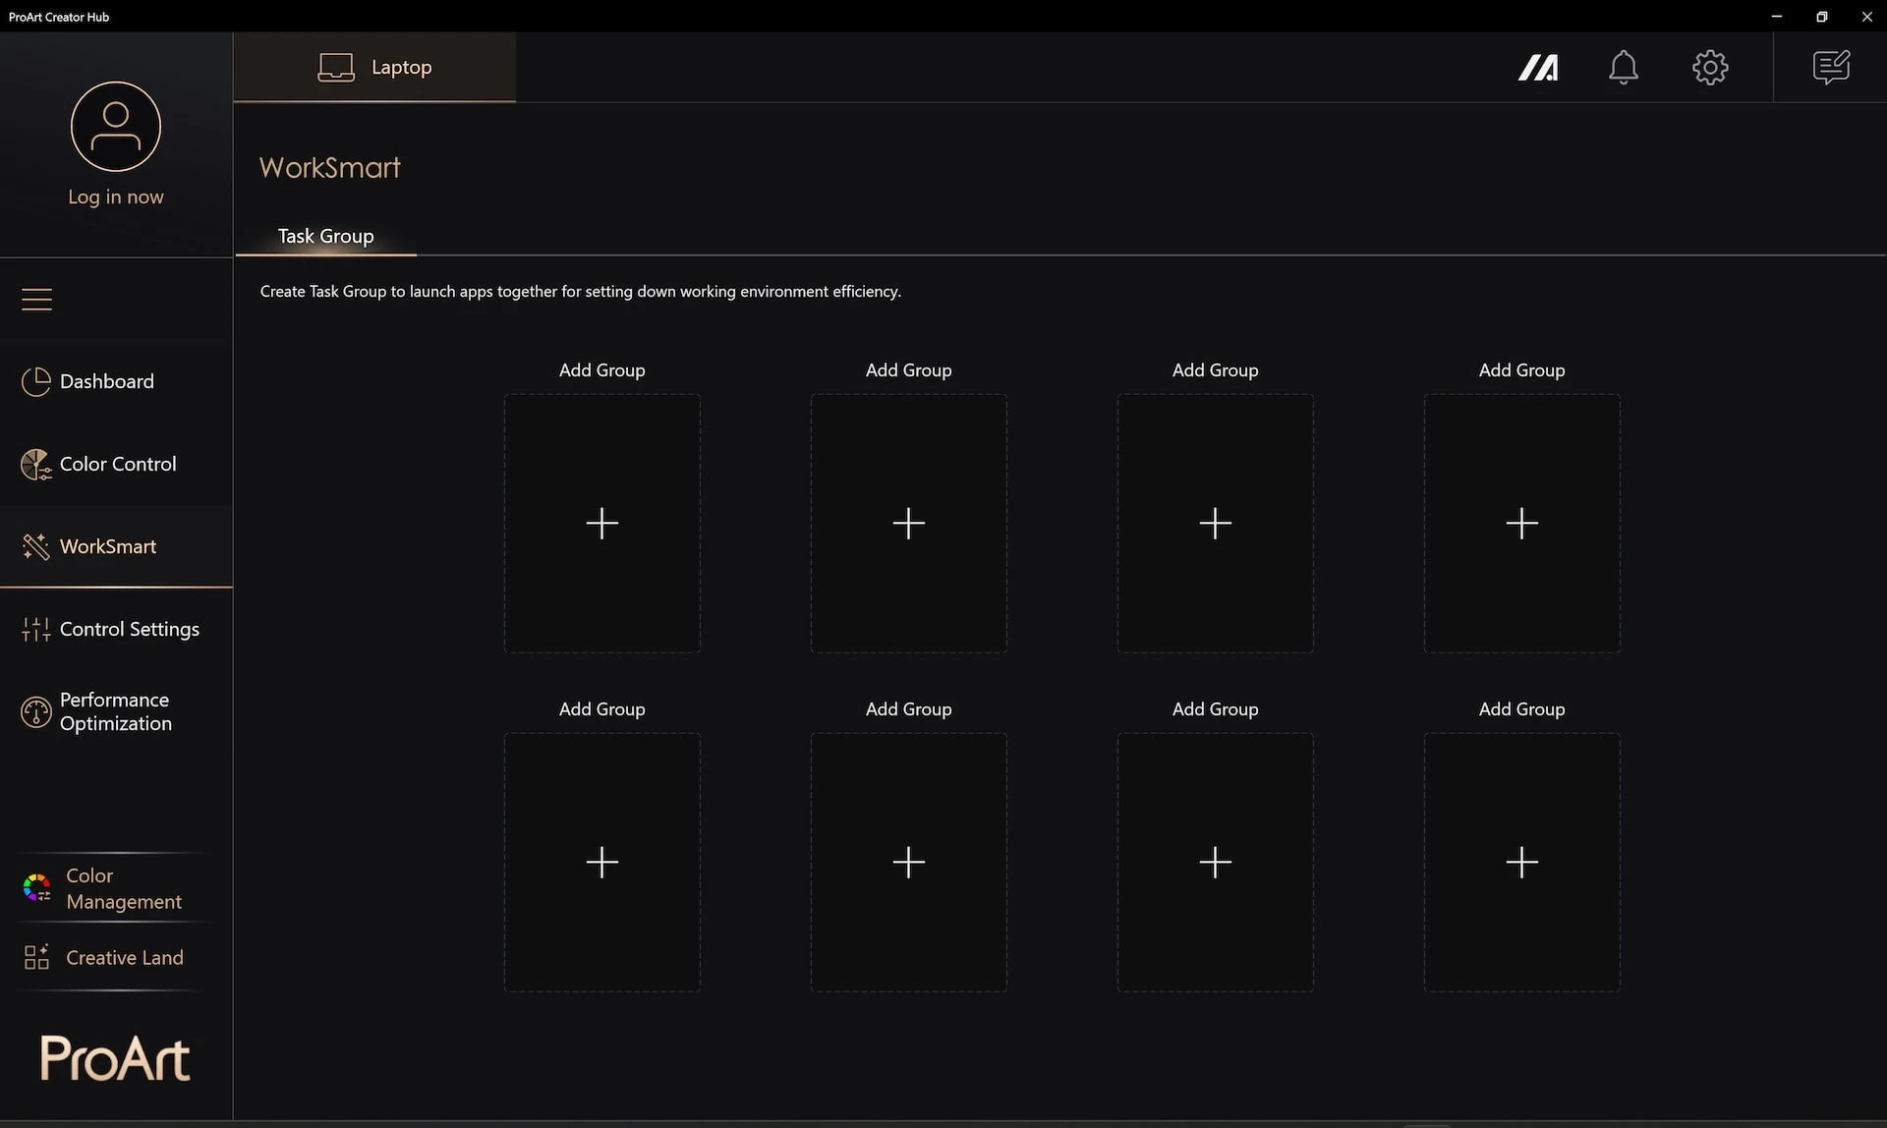
Task: Open the Dashboard label in sidebar
Action: (107, 381)
